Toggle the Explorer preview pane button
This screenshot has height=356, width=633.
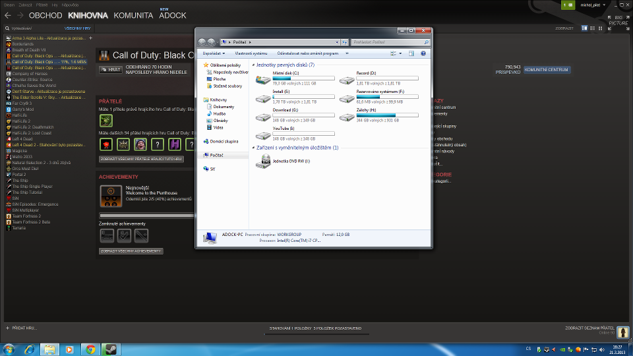coord(411,53)
